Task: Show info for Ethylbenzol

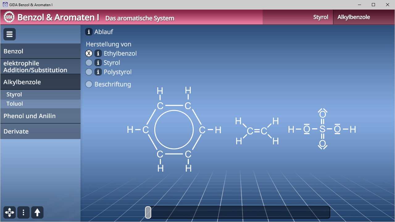Action: pyautogui.click(x=98, y=53)
